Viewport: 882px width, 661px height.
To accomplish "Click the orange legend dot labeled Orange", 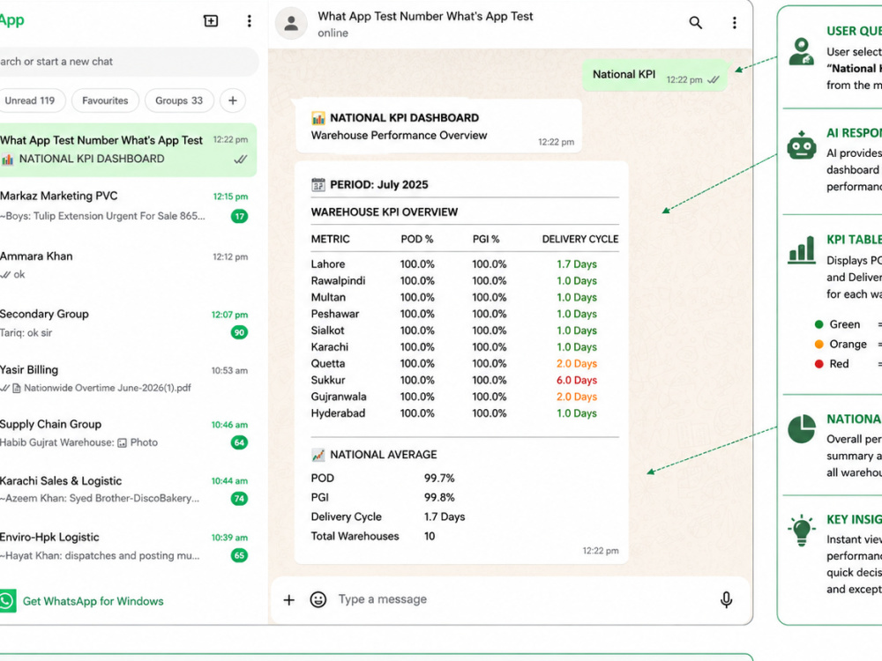I will point(819,344).
